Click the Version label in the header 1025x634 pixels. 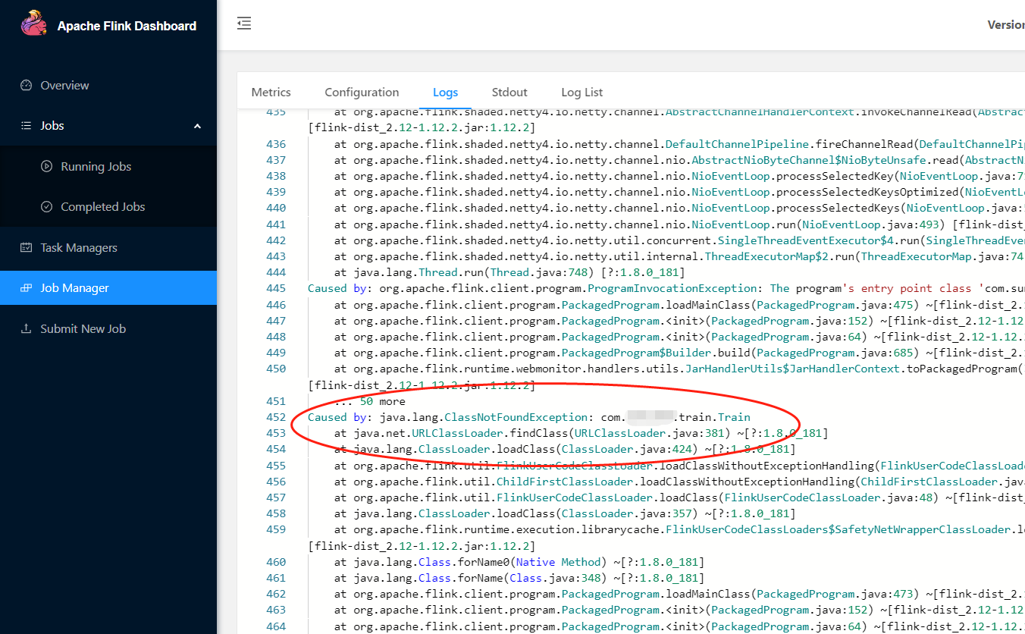[1006, 25]
